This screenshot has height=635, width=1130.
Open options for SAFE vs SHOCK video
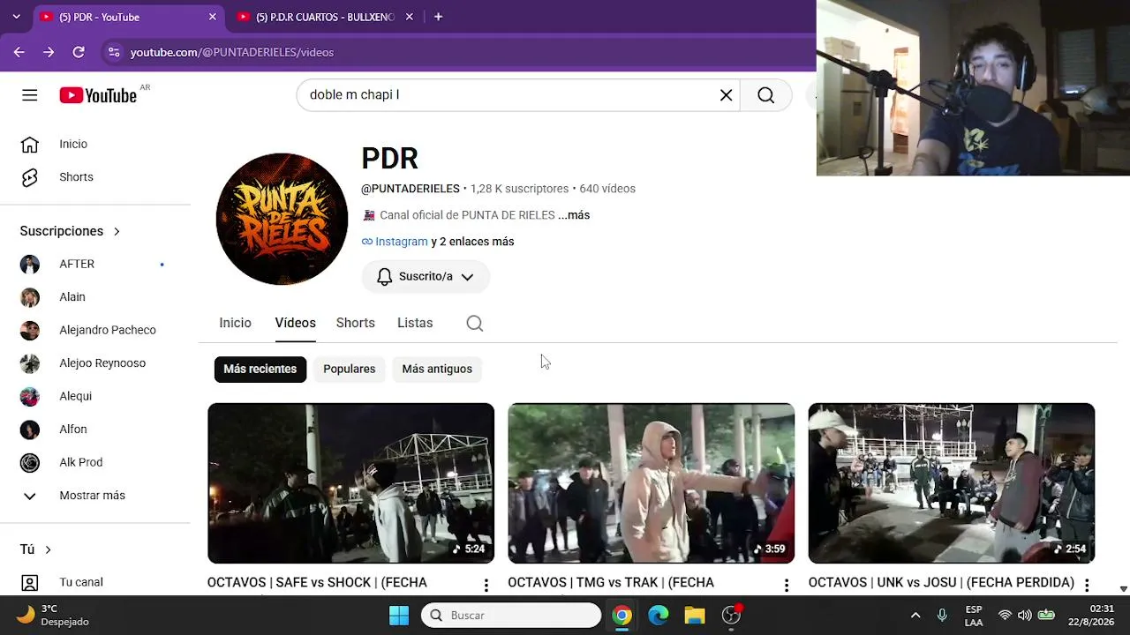486,585
